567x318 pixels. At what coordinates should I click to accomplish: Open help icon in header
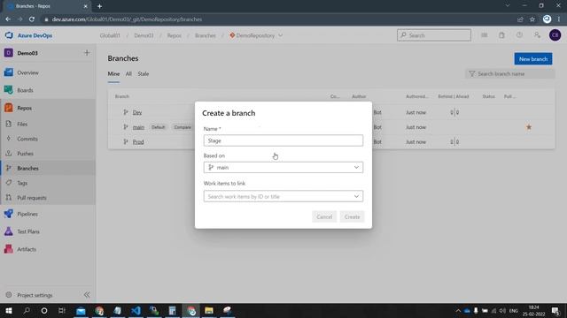point(519,35)
